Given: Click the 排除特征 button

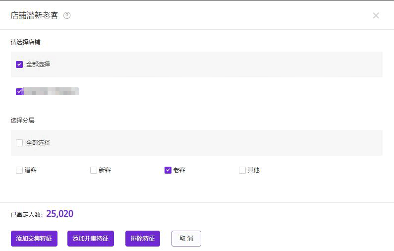Looking at the screenshot, I should (143, 239).
